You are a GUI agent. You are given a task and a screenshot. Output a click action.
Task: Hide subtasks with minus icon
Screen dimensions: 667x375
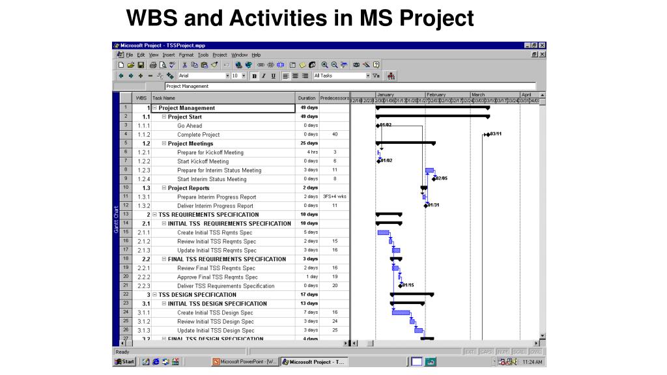pyautogui.click(x=150, y=76)
